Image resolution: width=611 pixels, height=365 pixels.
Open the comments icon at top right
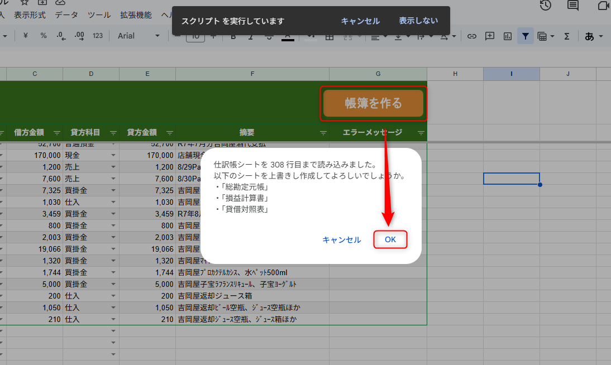[x=572, y=5]
